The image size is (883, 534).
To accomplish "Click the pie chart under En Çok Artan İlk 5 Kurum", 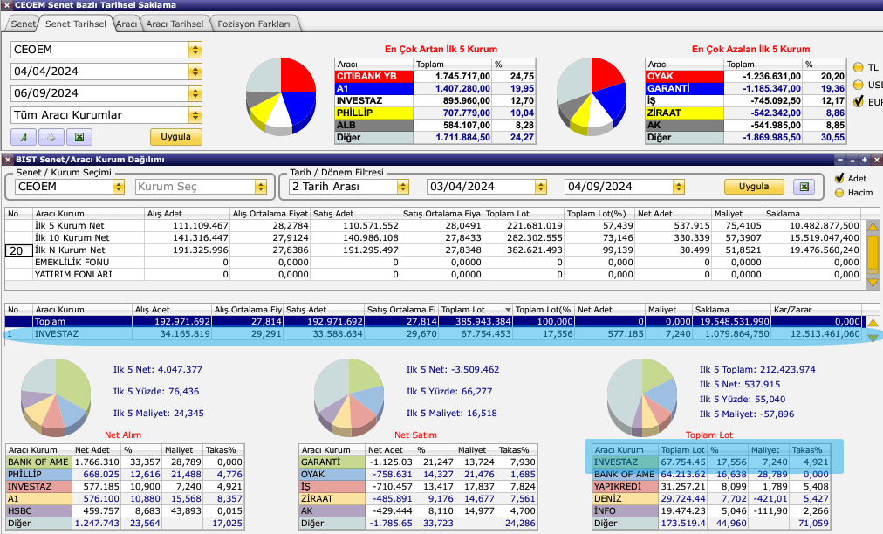I will click(280, 96).
